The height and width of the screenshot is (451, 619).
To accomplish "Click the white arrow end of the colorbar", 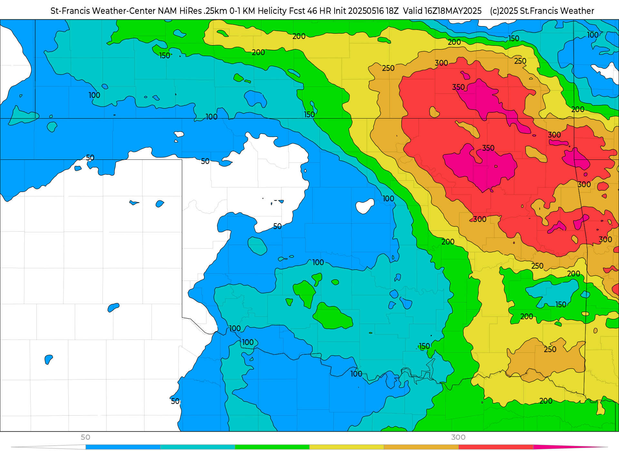I will (48, 447).
